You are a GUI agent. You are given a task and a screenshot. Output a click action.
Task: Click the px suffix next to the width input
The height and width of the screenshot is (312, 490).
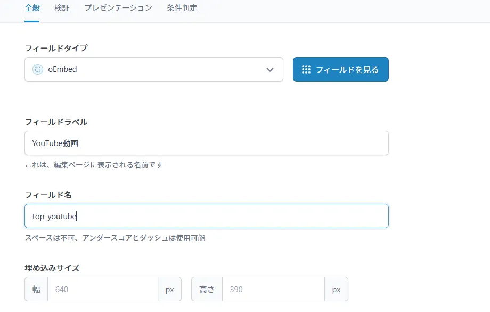coord(169,290)
